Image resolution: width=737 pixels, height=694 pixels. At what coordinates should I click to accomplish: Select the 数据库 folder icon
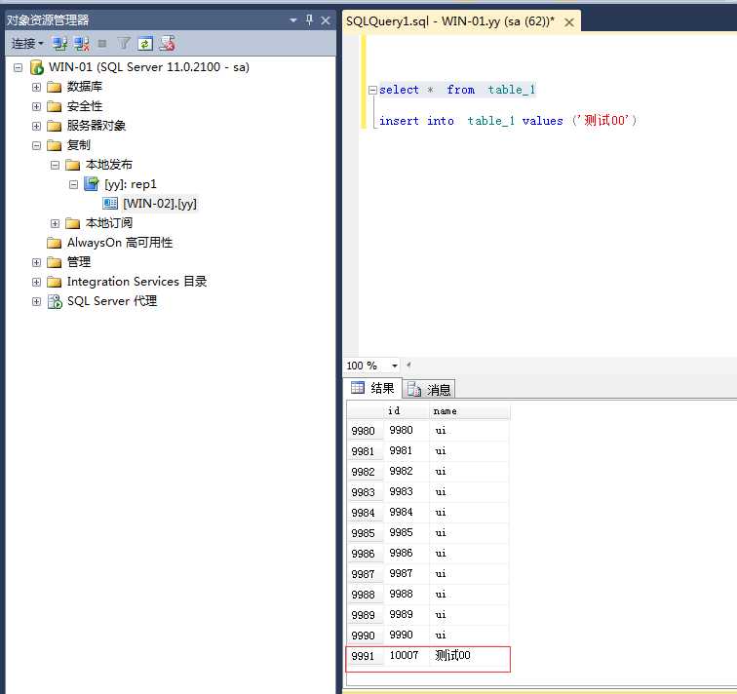tap(54, 87)
